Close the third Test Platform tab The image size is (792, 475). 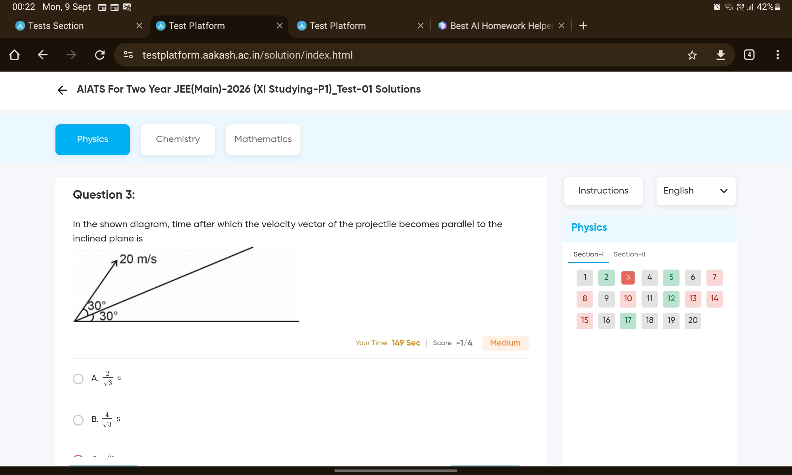coord(421,26)
